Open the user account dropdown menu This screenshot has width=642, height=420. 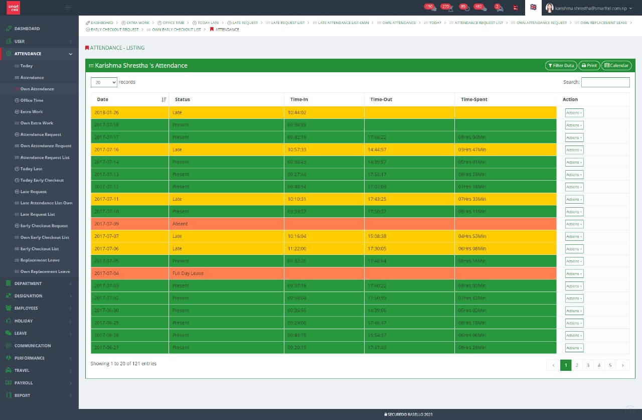click(586, 8)
